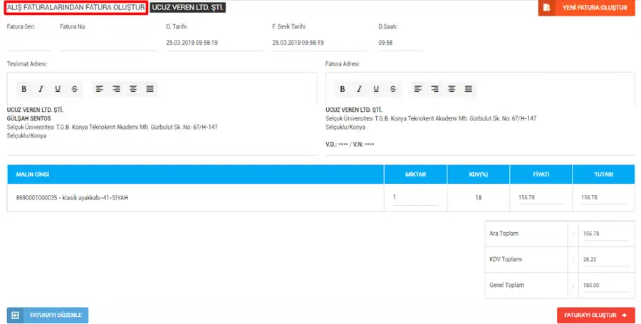Viewport: 641px width, 324px height.
Task: Click the KDV(%) column header
Action: (x=479, y=174)
